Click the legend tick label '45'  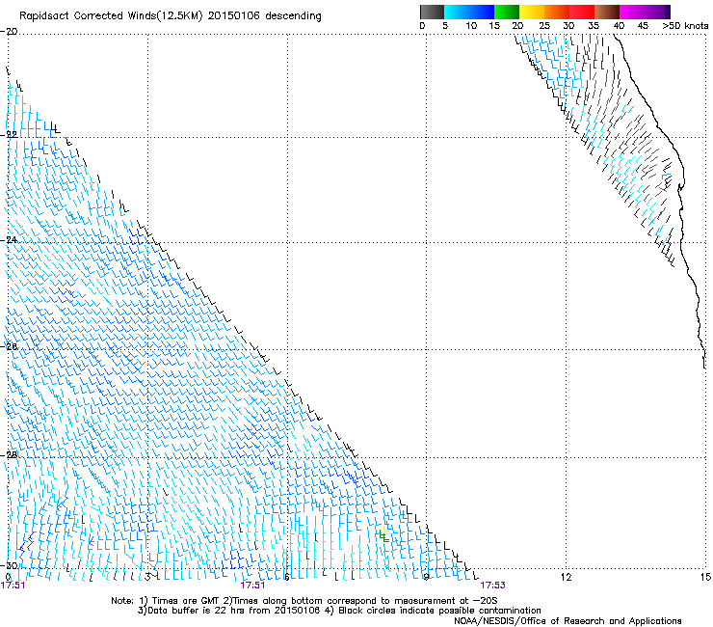[643, 26]
